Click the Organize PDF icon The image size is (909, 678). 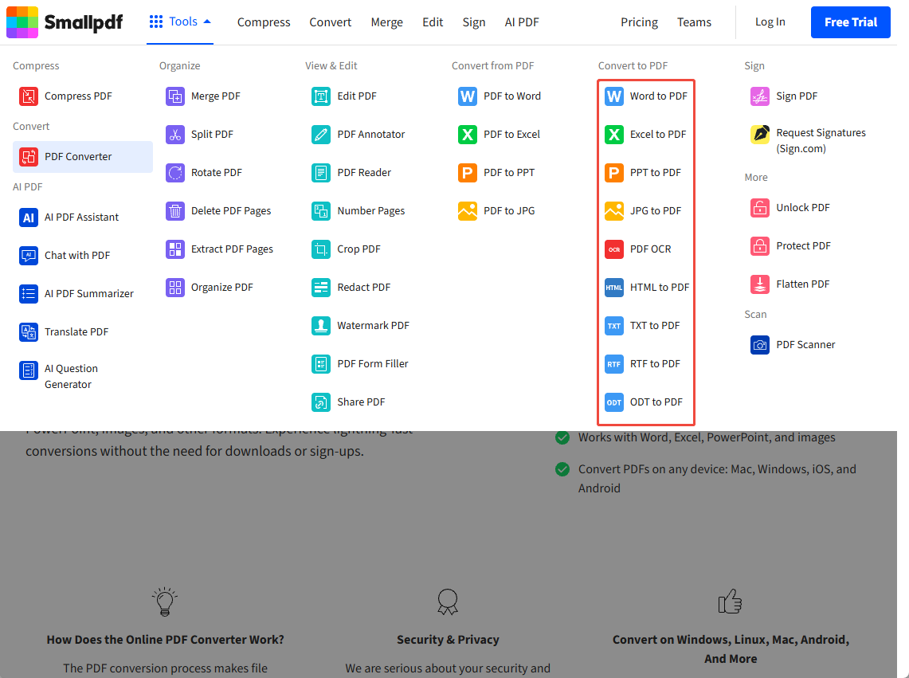point(175,288)
